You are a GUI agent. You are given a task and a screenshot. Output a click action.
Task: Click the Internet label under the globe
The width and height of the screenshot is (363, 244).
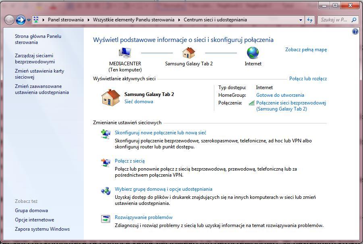click(253, 64)
